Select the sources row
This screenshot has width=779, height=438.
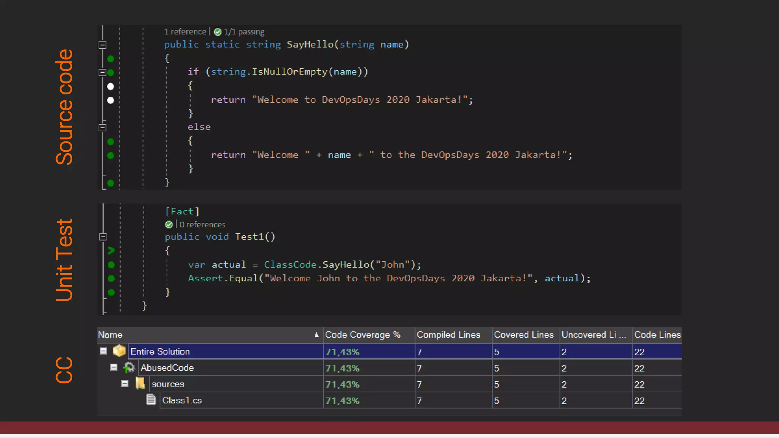click(389, 384)
